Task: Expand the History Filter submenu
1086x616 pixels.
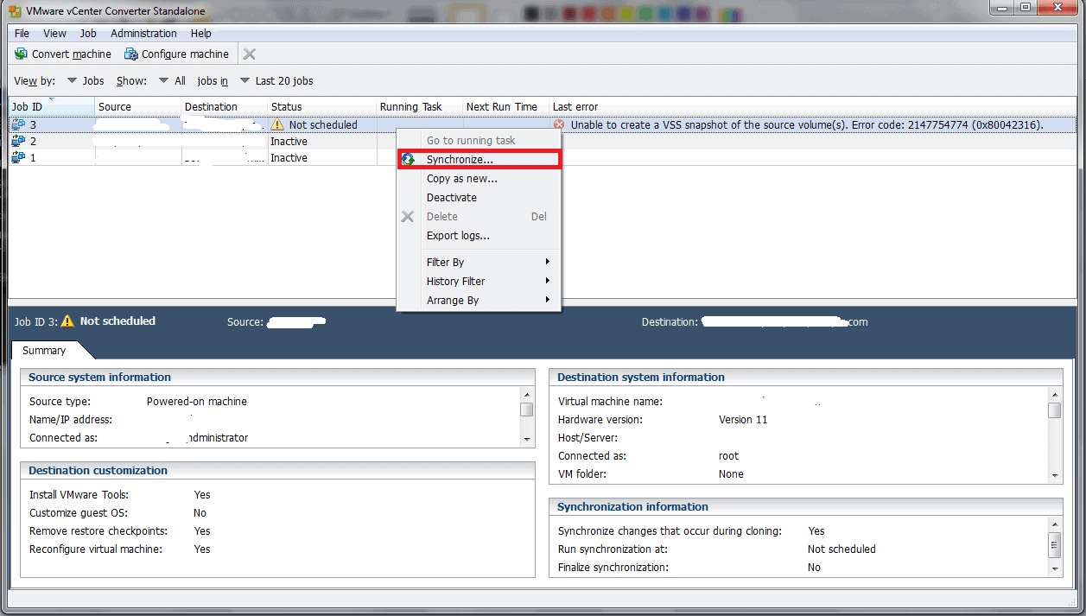Action: (x=479, y=281)
